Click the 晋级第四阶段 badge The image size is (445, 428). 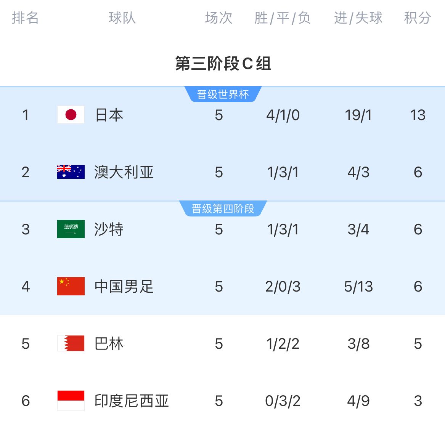coord(223,208)
